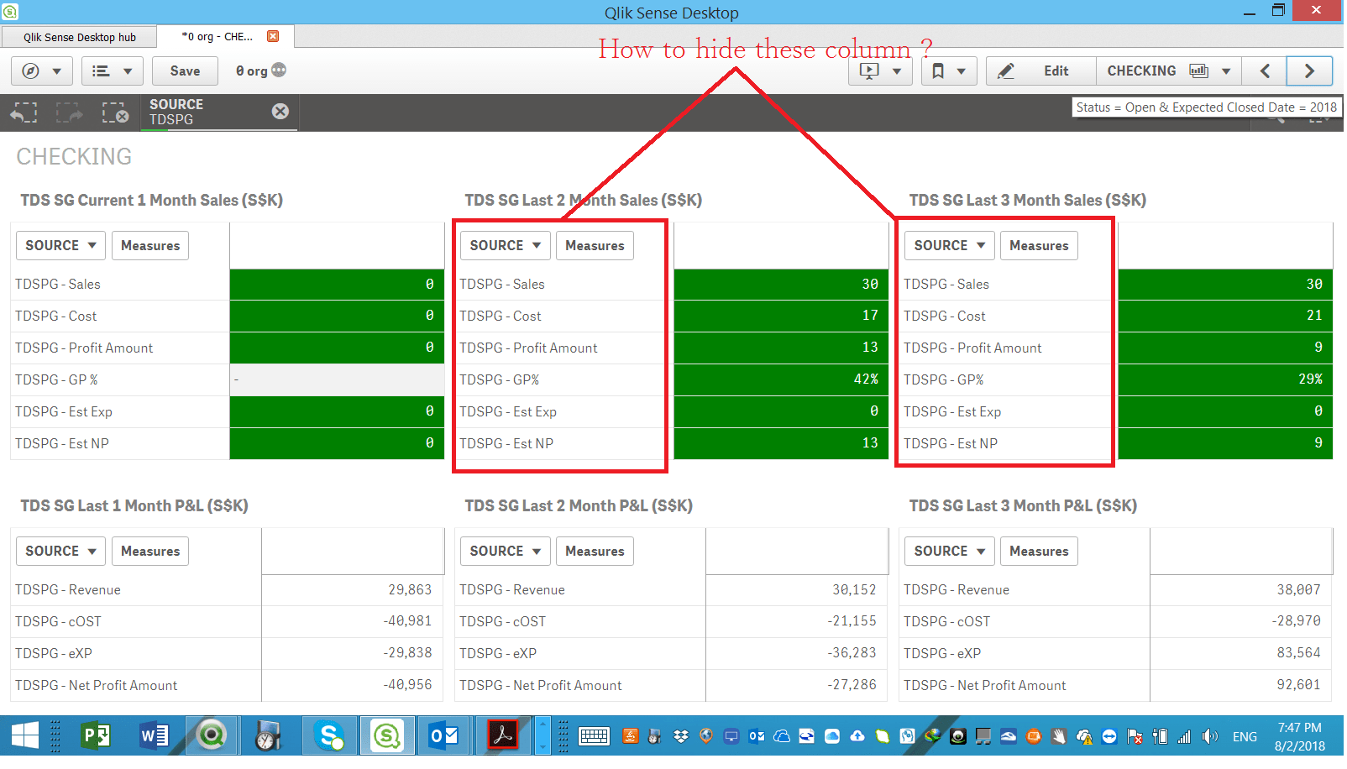Close the 0 org browser tab
The height and width of the screenshot is (769, 1347).
[273, 36]
